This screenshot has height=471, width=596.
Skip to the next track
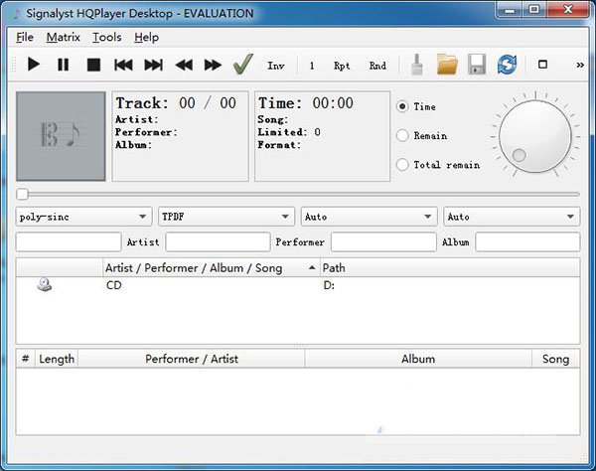click(154, 65)
